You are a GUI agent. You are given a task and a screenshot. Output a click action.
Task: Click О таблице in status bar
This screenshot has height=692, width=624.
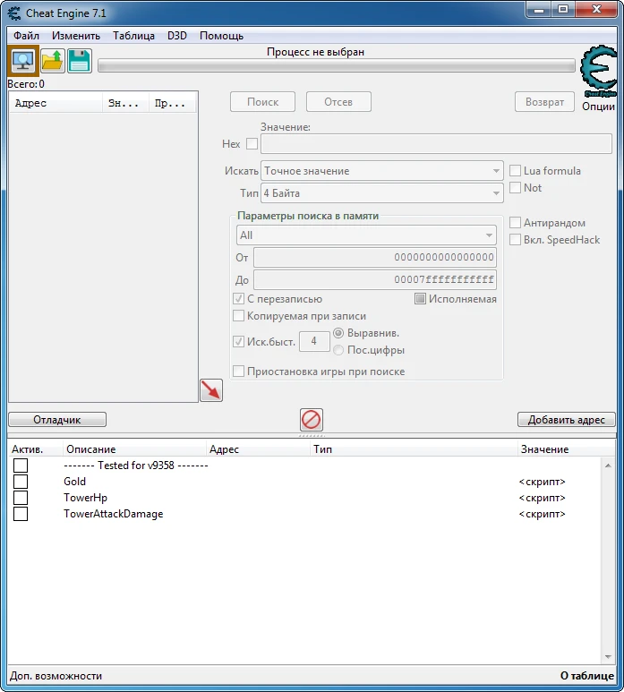point(587,676)
